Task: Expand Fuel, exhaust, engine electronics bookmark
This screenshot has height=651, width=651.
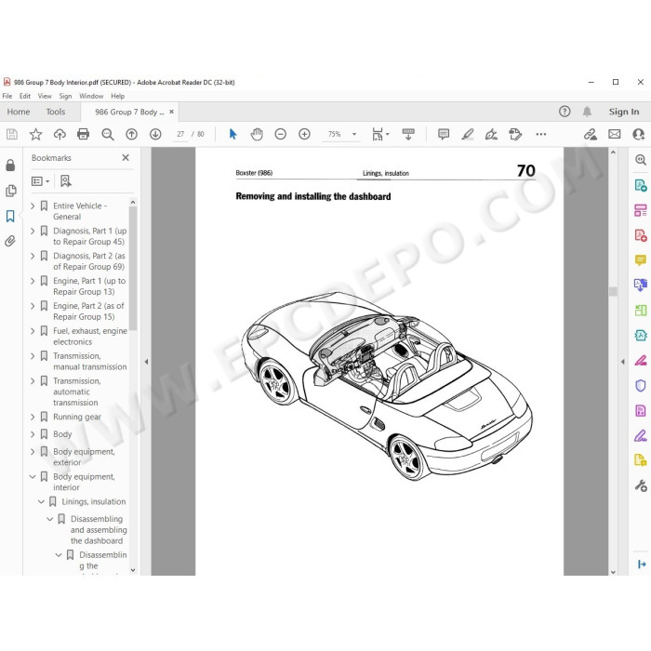Action: [33, 331]
